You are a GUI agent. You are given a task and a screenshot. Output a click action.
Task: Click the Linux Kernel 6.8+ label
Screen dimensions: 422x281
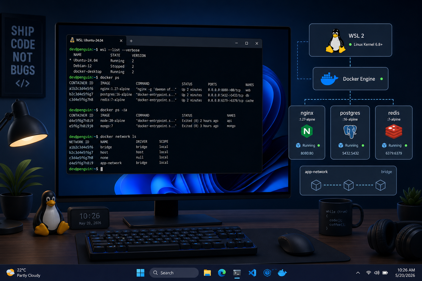click(x=368, y=44)
